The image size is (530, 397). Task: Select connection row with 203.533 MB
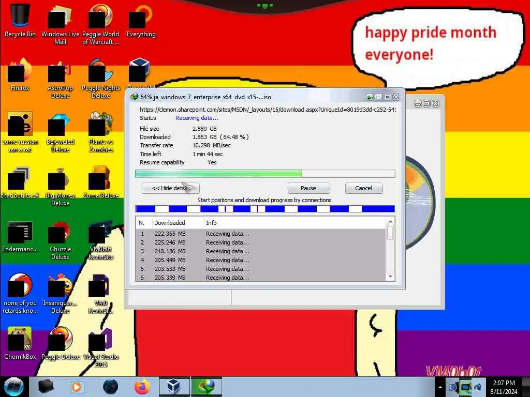click(260, 269)
